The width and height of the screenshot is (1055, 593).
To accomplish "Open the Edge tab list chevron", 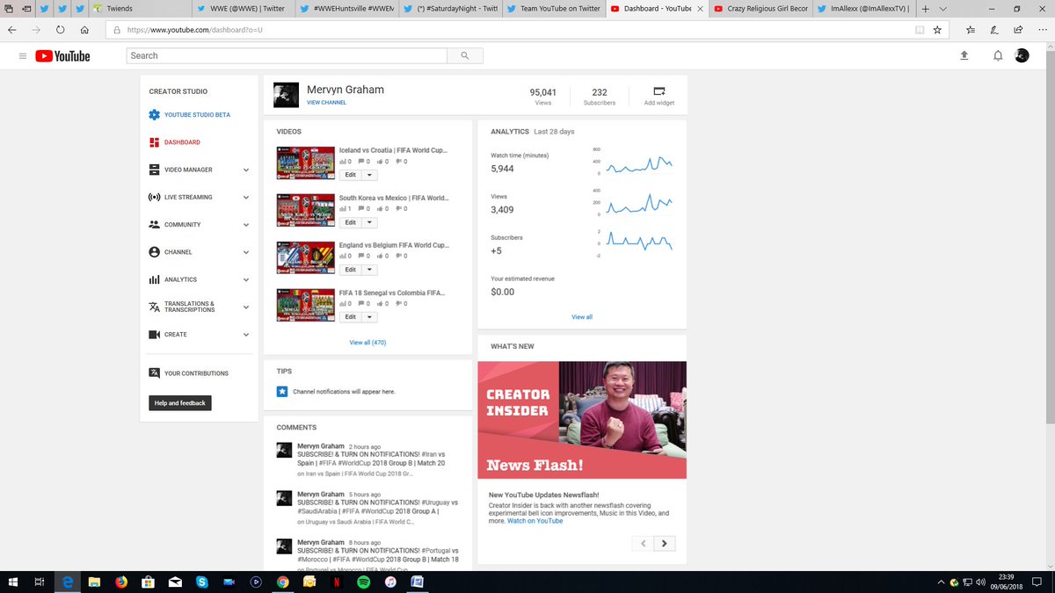I will pyautogui.click(x=942, y=8).
